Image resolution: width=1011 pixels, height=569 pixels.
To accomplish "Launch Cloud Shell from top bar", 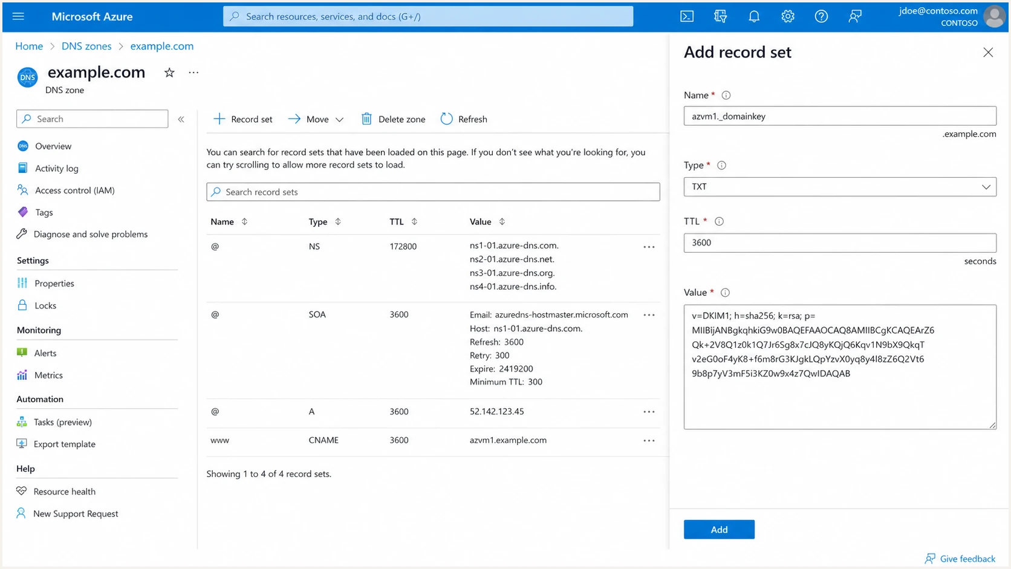I will pyautogui.click(x=687, y=16).
